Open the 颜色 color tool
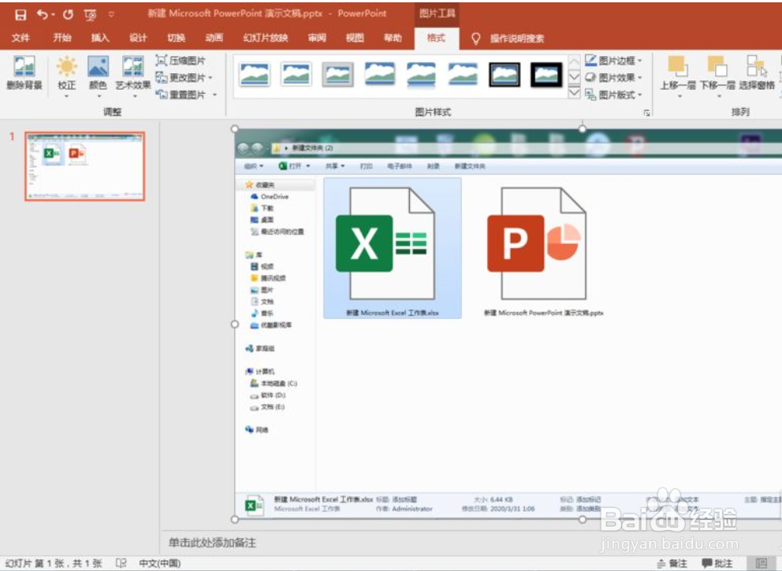Screen dimensions: 782x571 click(98, 76)
